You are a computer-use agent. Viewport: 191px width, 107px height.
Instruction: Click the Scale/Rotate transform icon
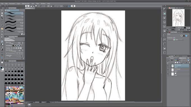point(53,6)
